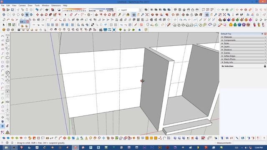Click the highlighted blue tool in left toolbar
This screenshot has height=150, width=267.
click(x=3, y=126)
